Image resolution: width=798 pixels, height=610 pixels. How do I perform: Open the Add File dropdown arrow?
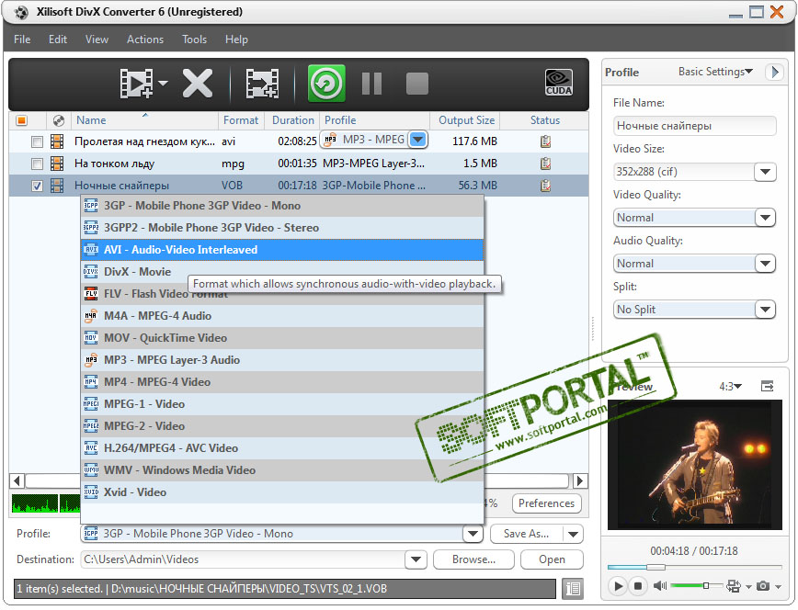[x=163, y=83]
